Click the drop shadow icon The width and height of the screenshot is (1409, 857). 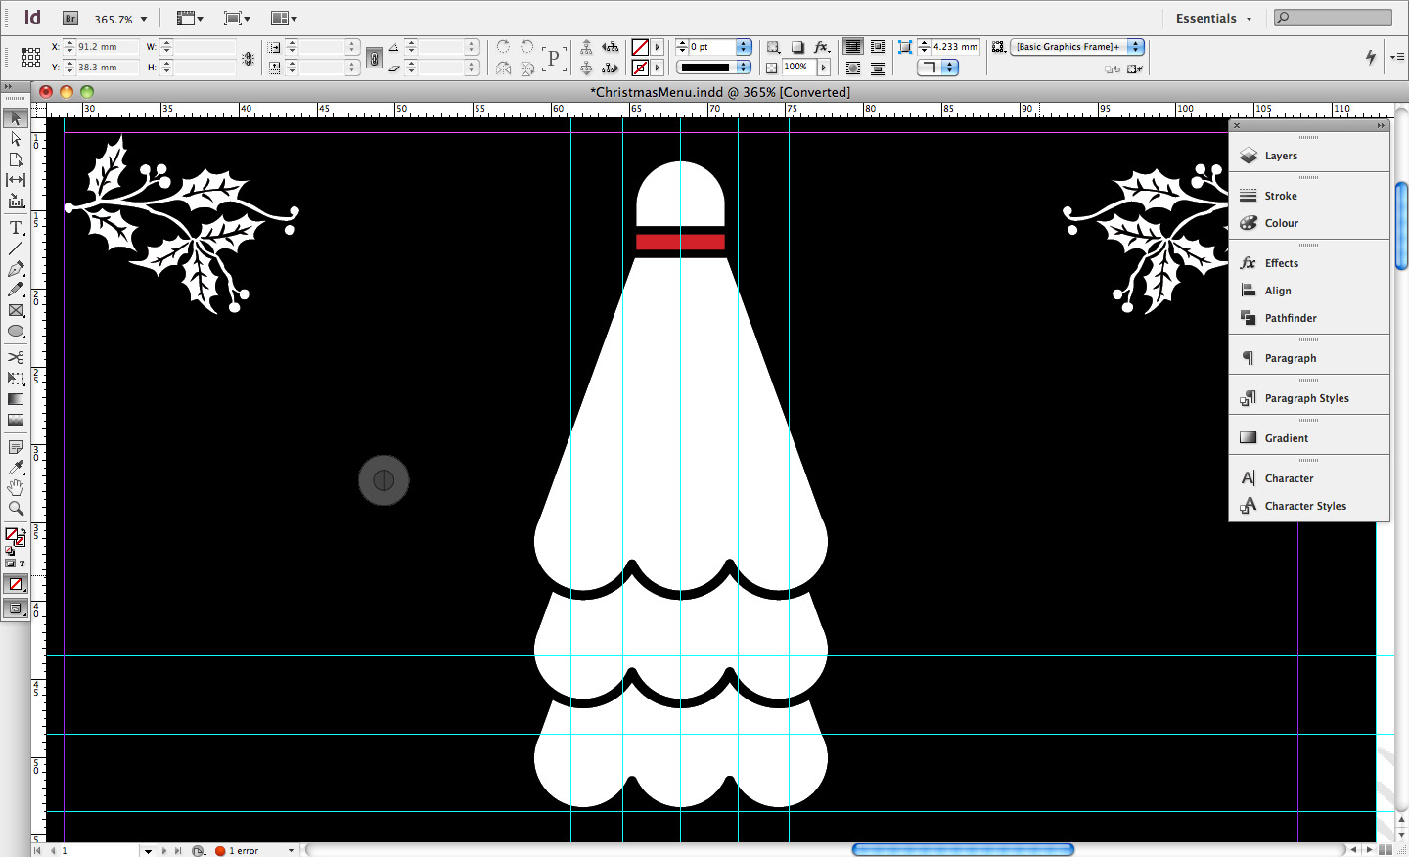pos(797,47)
